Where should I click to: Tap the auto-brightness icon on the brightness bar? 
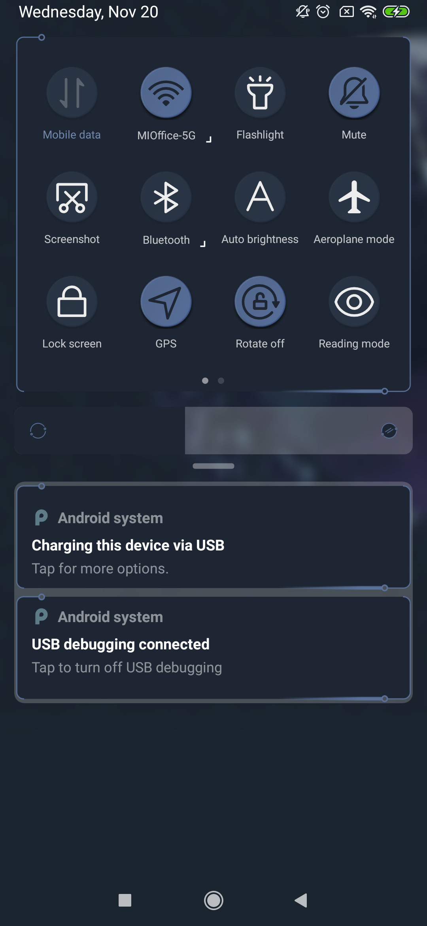pyautogui.click(x=389, y=431)
